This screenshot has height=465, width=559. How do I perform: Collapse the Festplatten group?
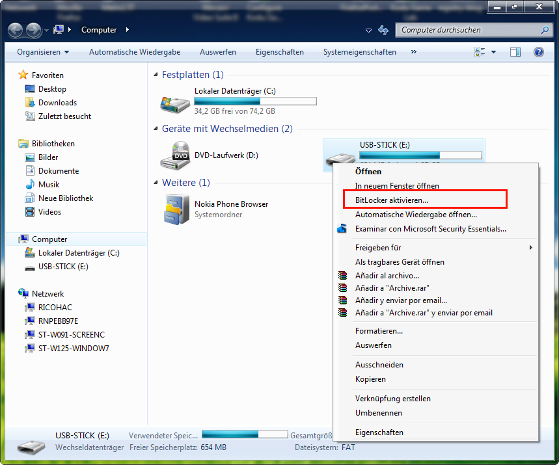point(156,75)
